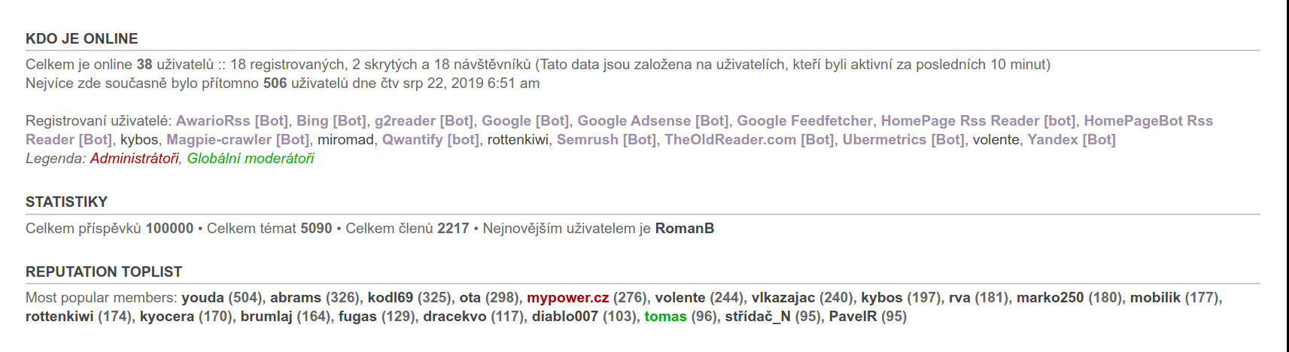Open the Semrush [Bot] profile
This screenshot has height=352, width=1289.
pos(606,140)
